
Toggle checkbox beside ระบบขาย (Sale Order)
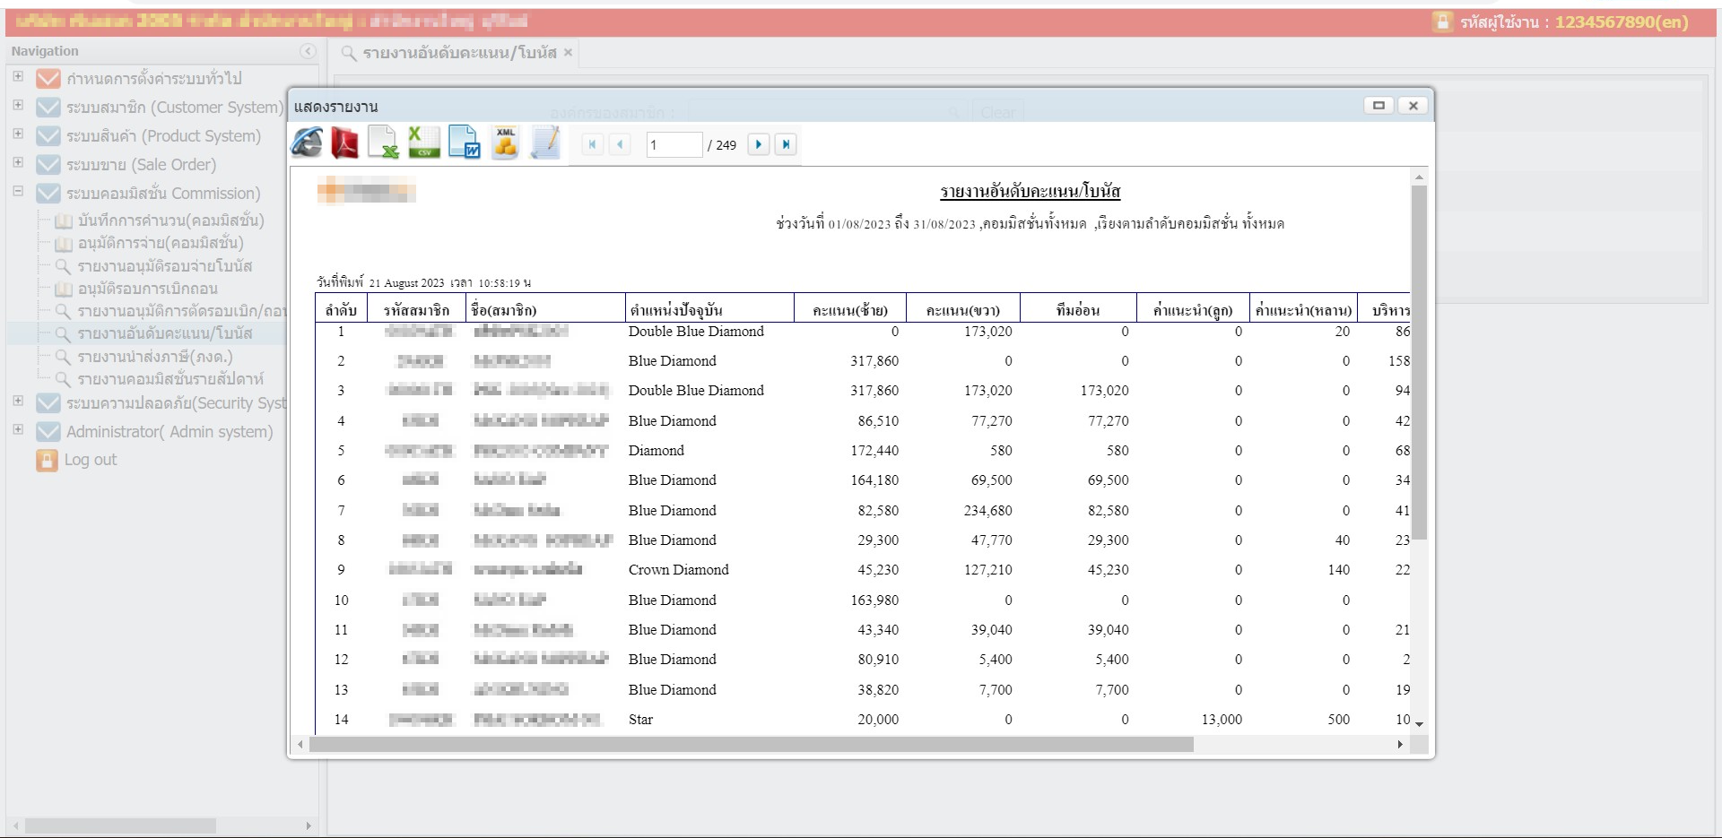48,165
